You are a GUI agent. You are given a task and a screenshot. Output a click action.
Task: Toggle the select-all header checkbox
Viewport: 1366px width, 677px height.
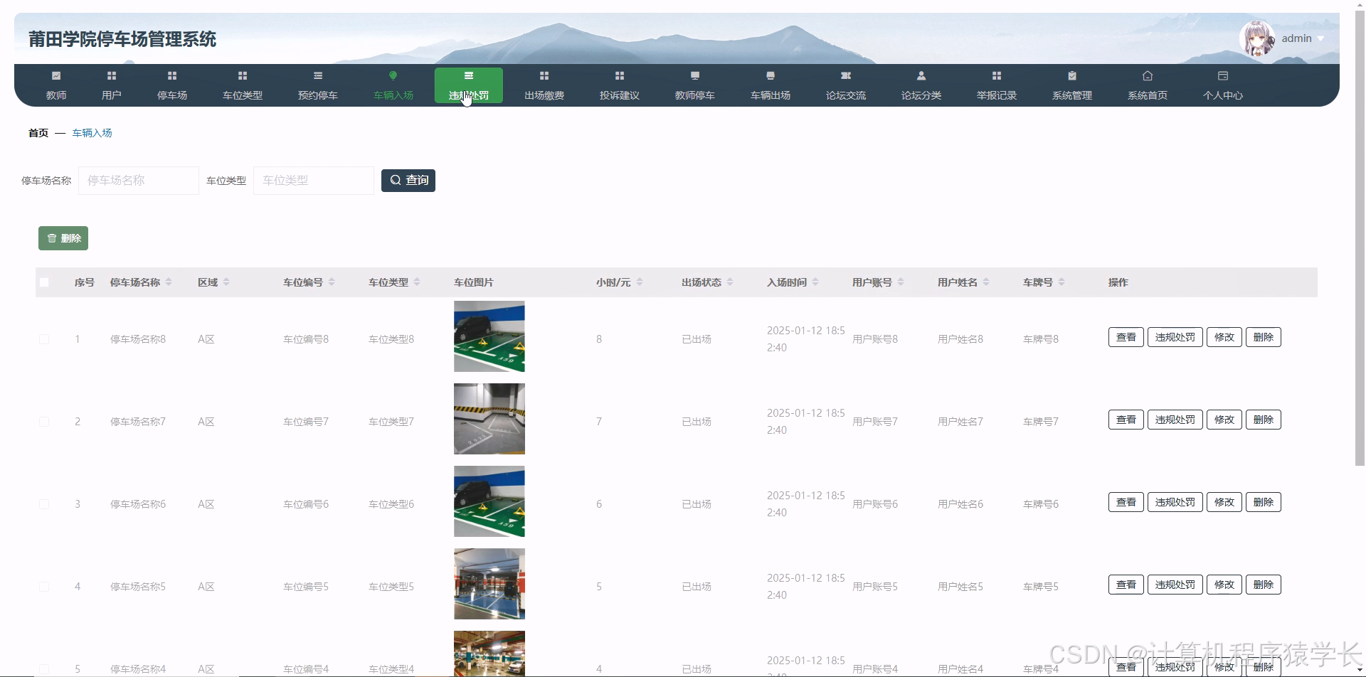(x=44, y=282)
